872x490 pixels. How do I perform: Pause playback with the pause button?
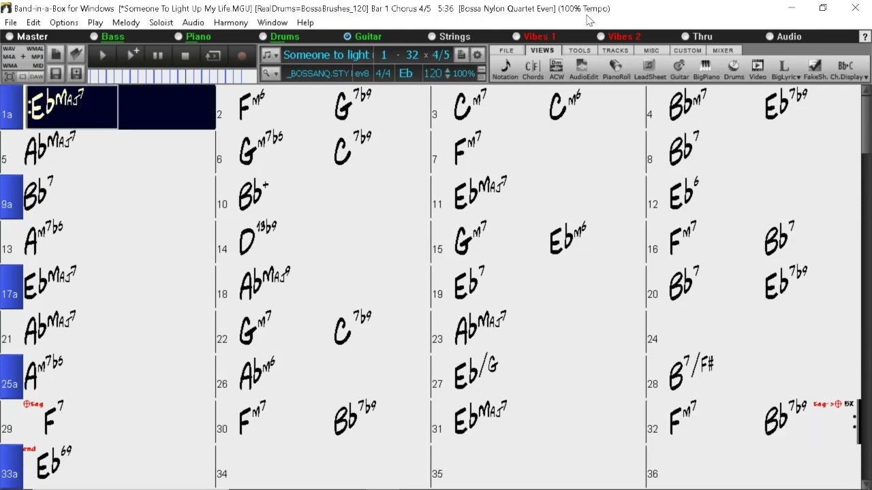[158, 56]
